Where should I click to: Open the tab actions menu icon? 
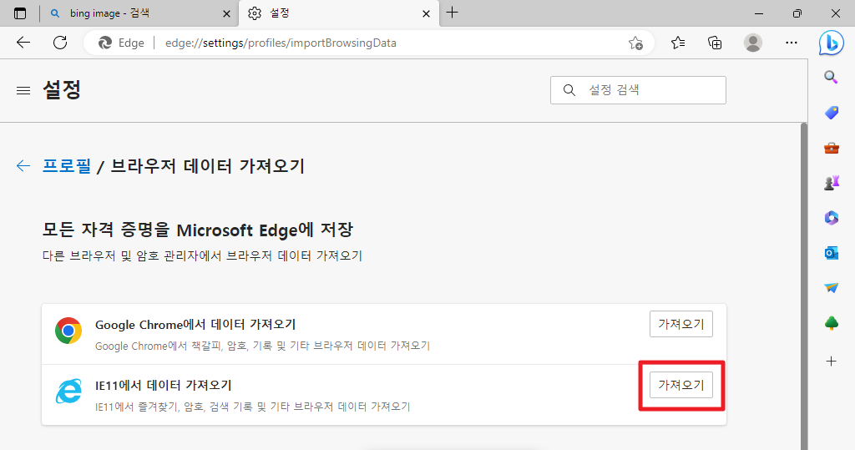(20, 13)
